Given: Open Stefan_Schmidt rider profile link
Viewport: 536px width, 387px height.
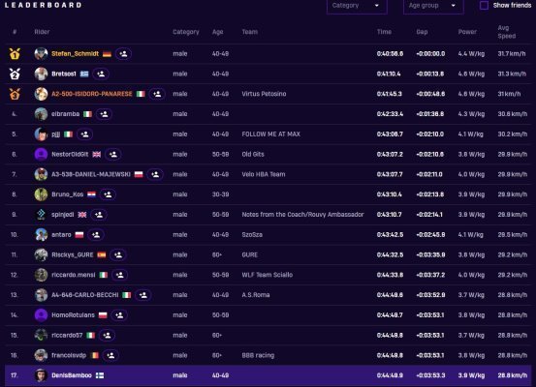Looking at the screenshot, I should [x=75, y=53].
